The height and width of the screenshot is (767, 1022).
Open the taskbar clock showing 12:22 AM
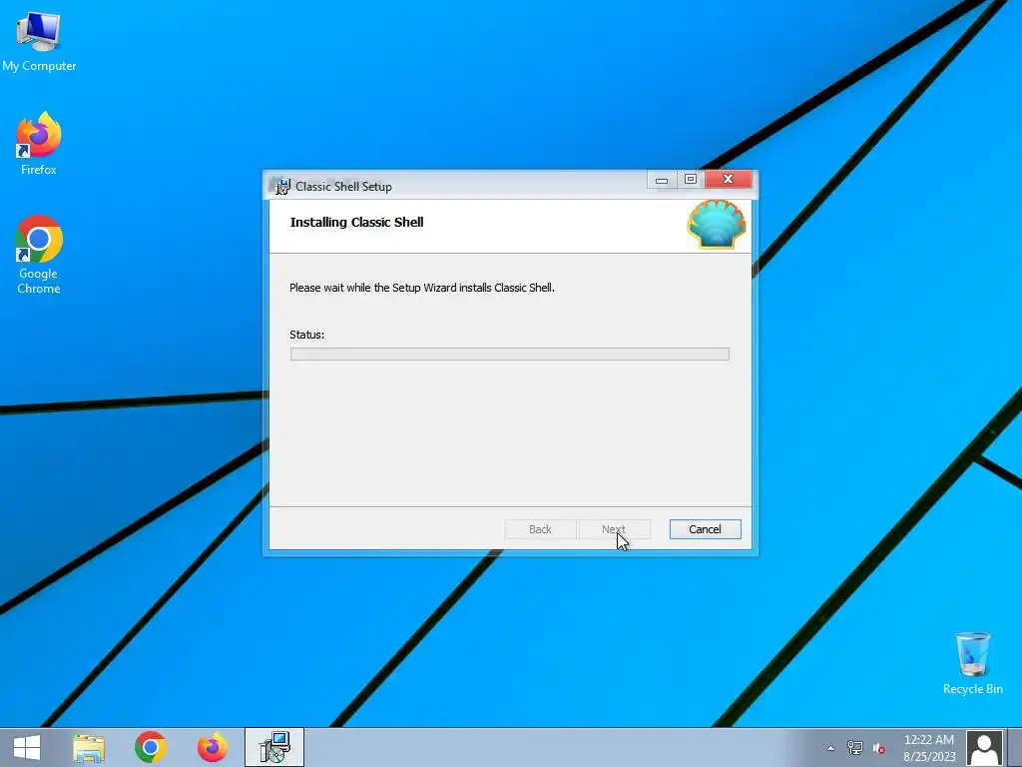pos(929,748)
